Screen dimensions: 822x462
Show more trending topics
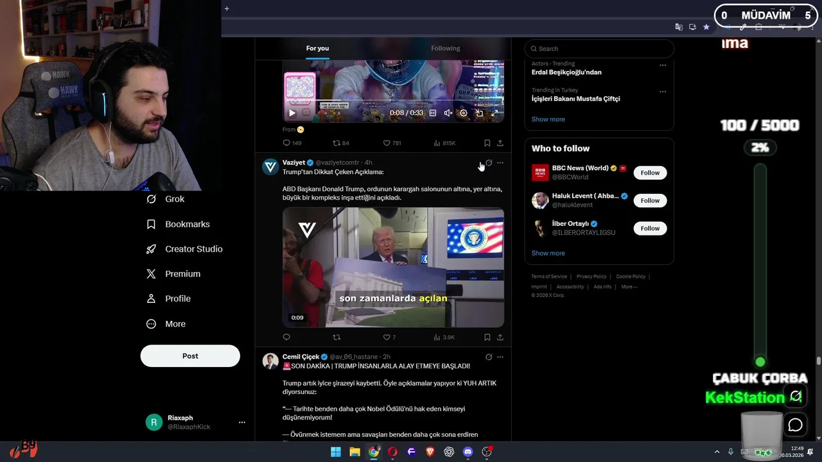click(x=548, y=119)
